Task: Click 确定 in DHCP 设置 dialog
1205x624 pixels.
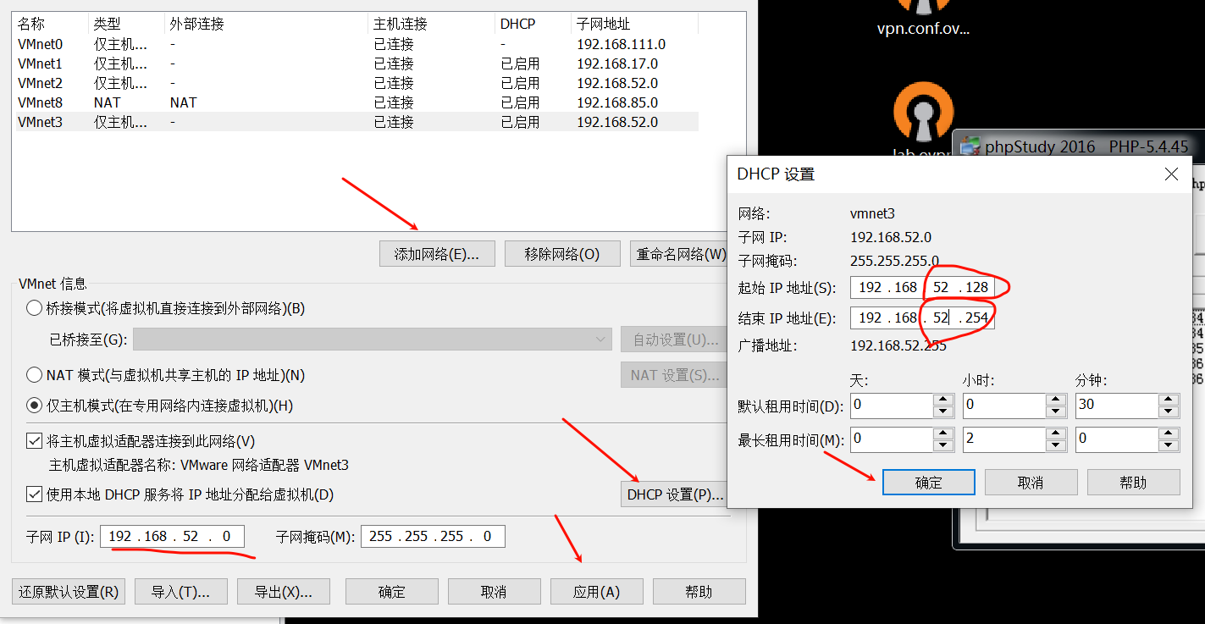Action: [x=929, y=483]
